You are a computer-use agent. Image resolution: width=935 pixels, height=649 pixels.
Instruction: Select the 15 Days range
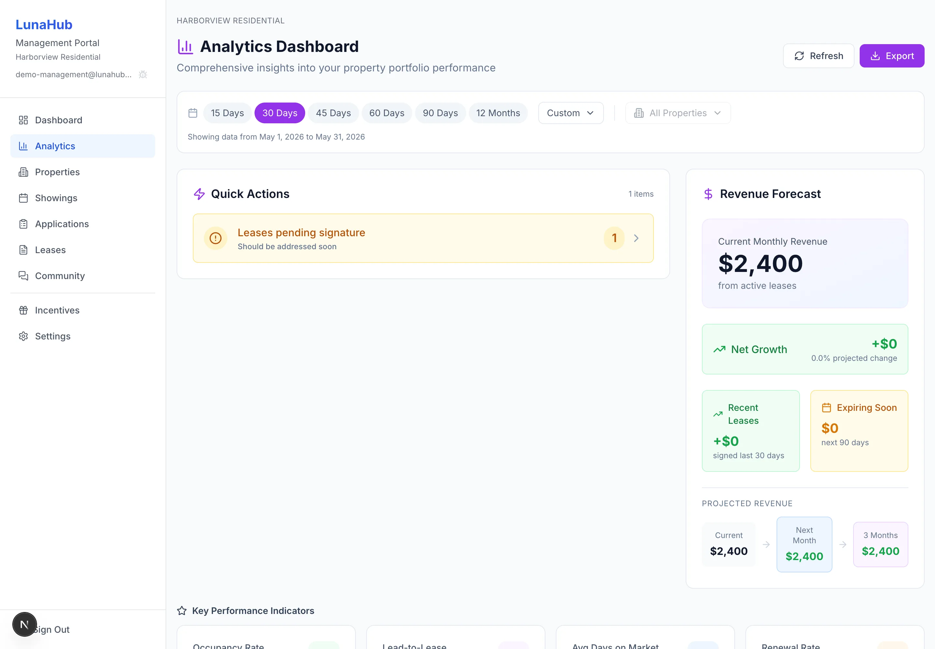(x=228, y=113)
